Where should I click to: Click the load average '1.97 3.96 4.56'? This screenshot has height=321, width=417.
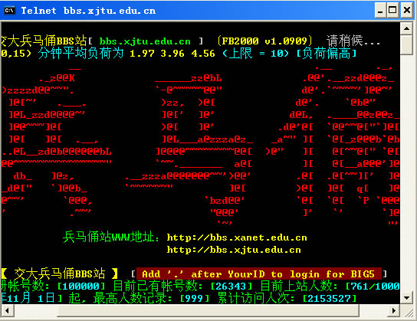pyautogui.click(x=172, y=54)
